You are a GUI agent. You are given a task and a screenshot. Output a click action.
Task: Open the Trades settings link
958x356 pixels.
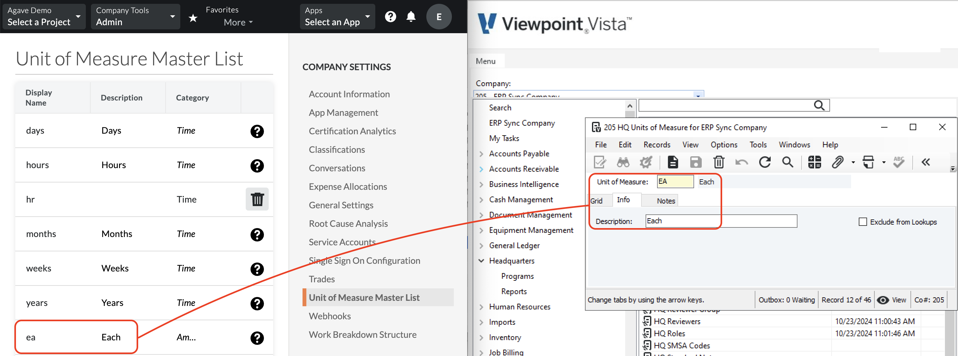click(x=322, y=279)
